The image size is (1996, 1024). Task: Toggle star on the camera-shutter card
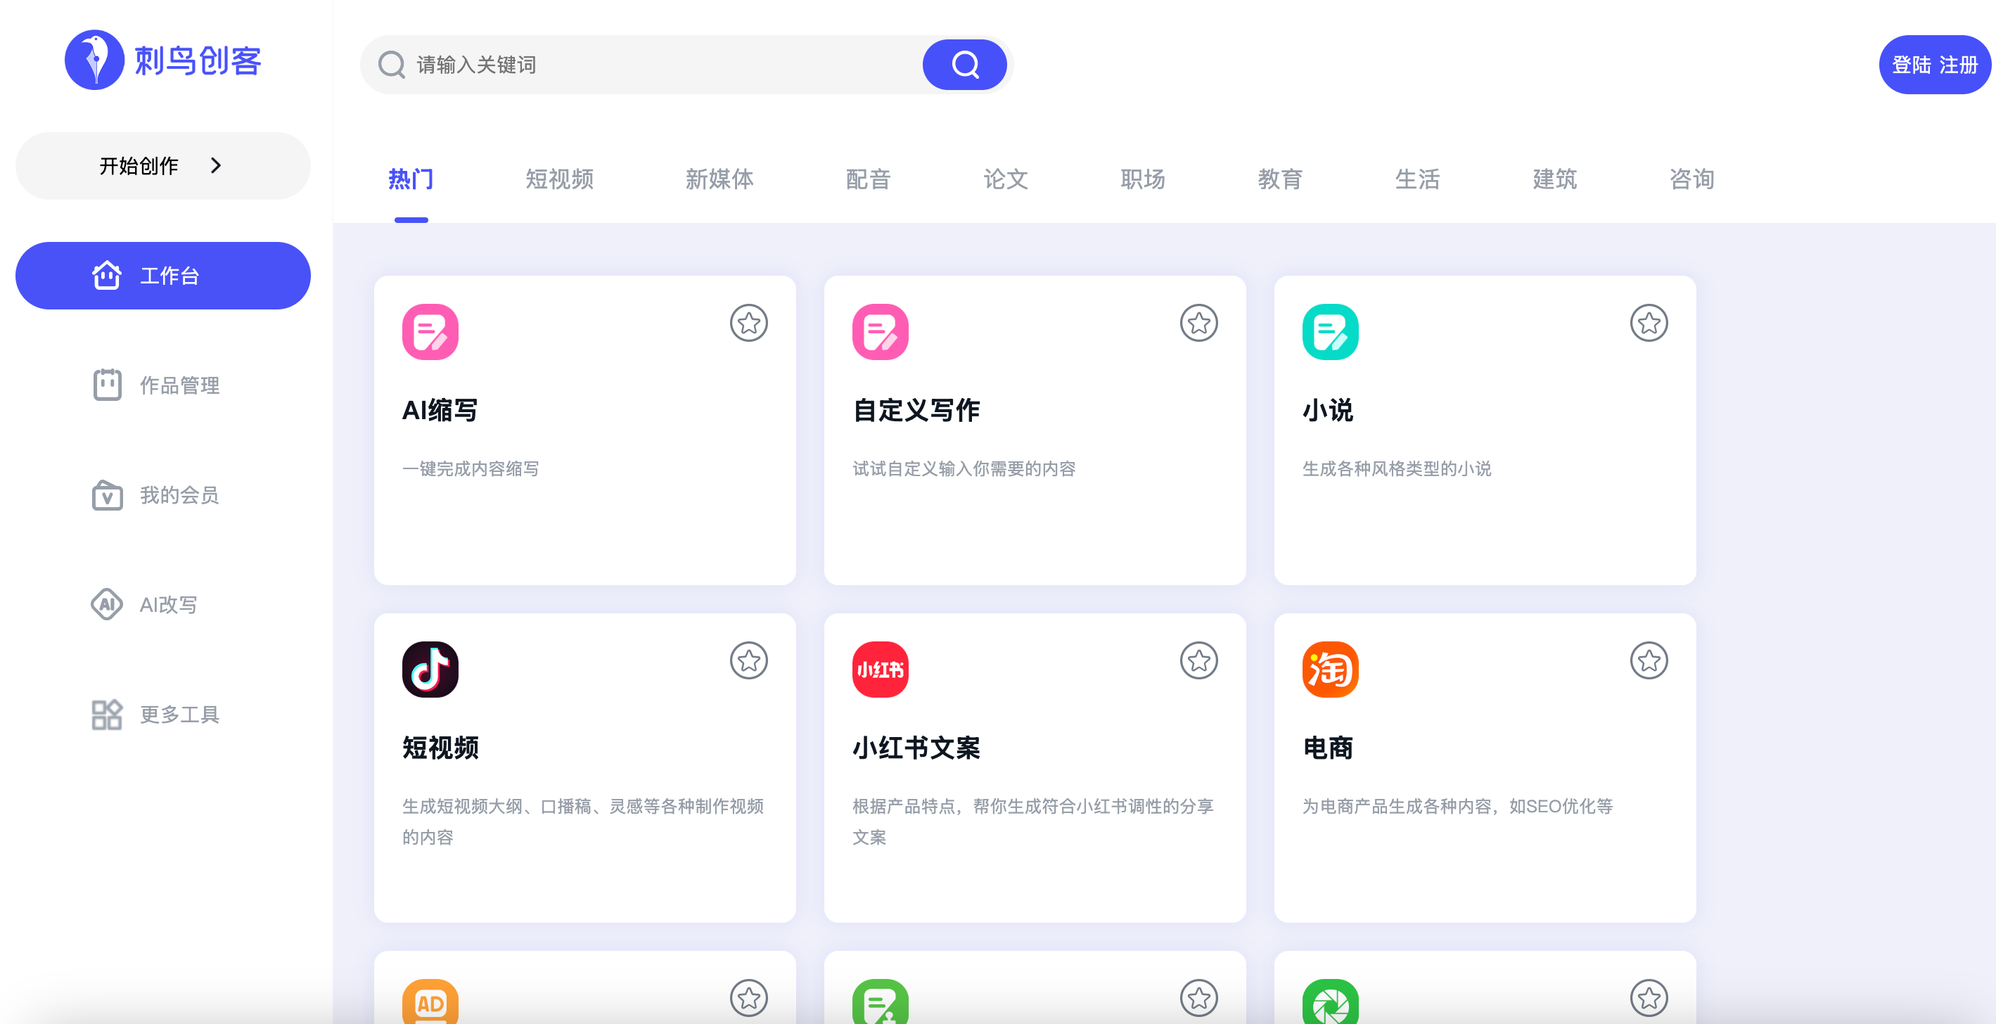1649,999
